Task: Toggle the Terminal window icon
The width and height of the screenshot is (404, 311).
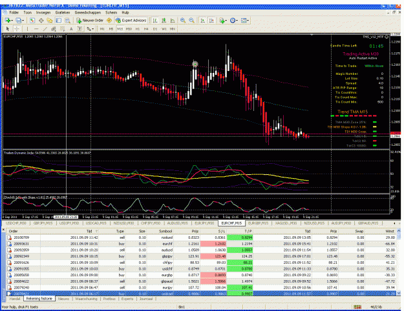Action: (x=59, y=20)
